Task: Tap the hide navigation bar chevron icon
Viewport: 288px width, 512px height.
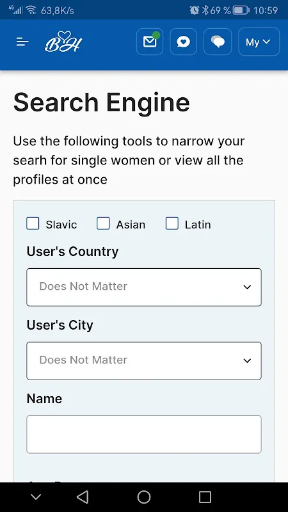Action: coord(36,497)
